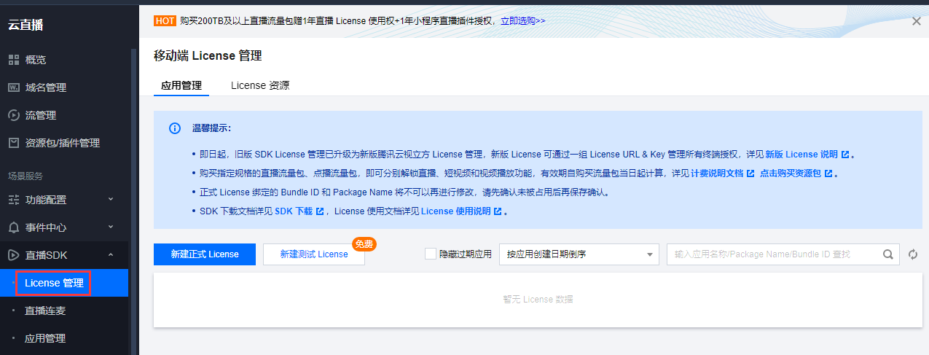The width and height of the screenshot is (929, 355).
Task: Click 新建测试 License button
Action: 314,254
